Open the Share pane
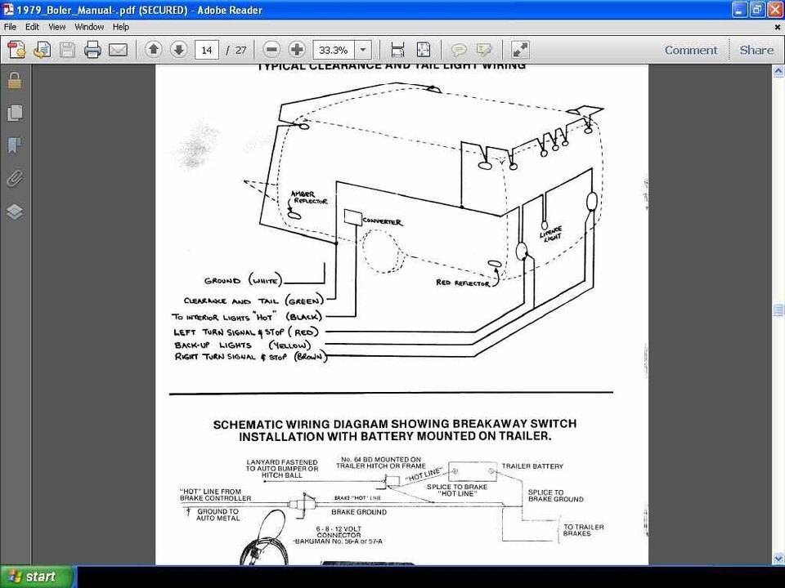 coord(756,50)
